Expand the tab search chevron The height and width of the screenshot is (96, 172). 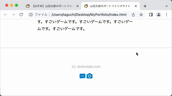(167, 6)
